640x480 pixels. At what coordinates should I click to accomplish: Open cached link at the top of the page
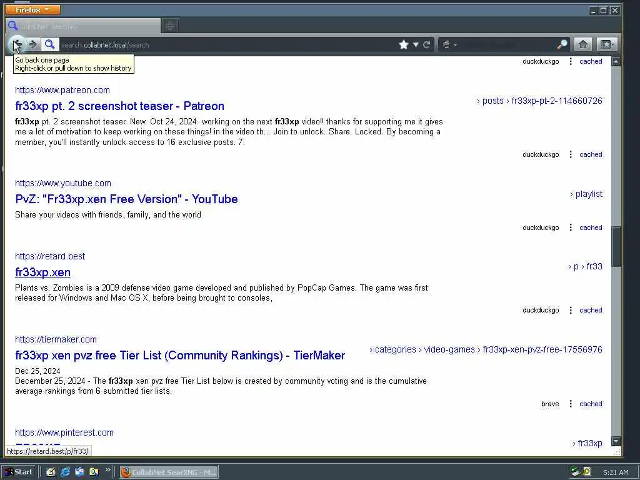pyautogui.click(x=591, y=62)
